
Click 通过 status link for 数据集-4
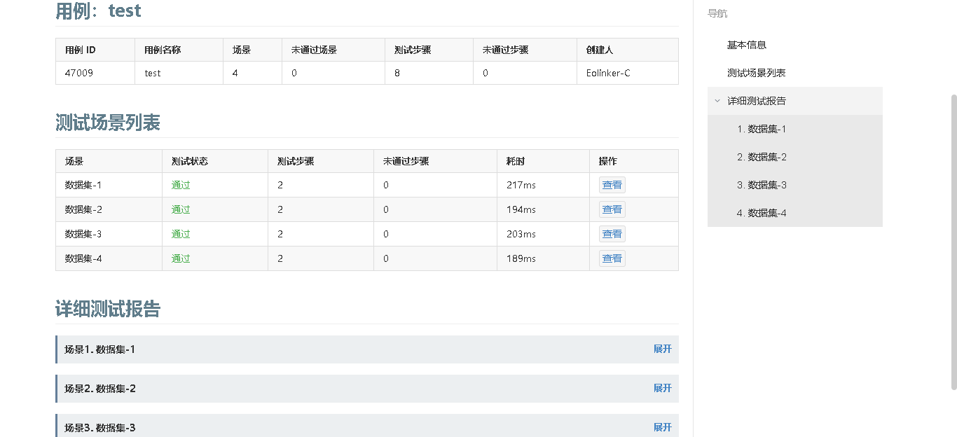(181, 258)
